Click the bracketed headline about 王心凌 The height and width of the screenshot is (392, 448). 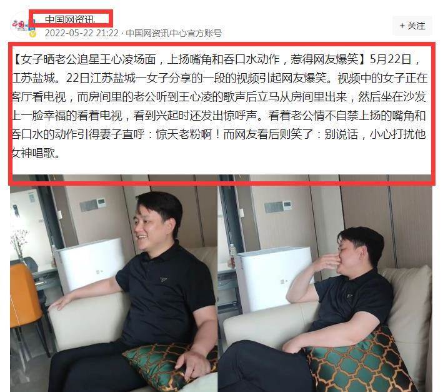click(x=189, y=59)
